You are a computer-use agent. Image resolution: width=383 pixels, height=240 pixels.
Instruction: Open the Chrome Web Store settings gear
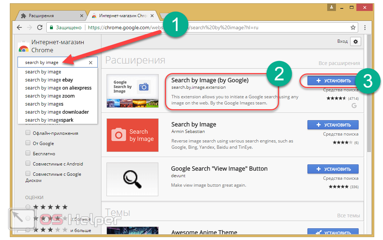[x=355, y=41]
